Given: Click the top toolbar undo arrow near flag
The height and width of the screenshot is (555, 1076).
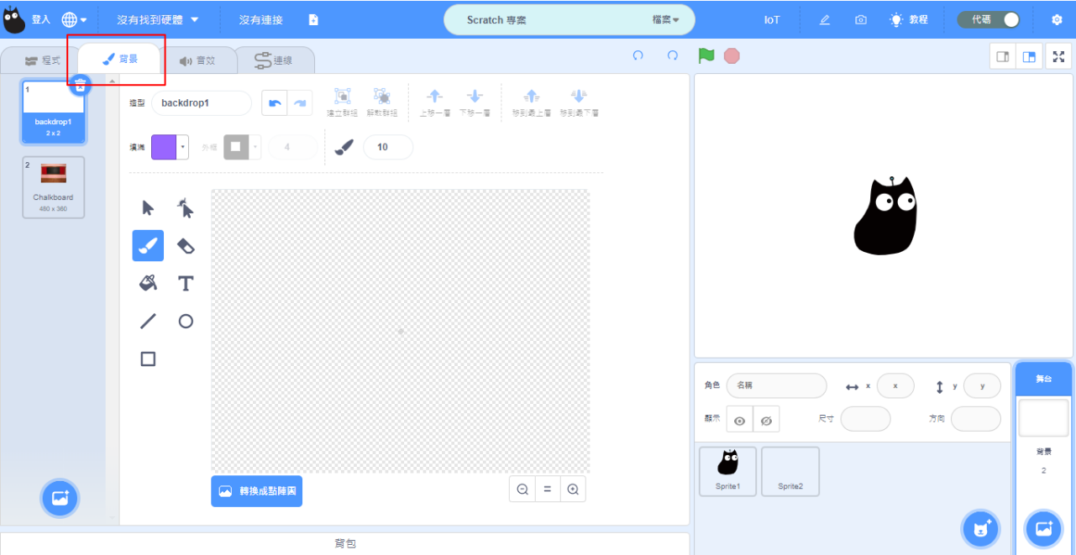Looking at the screenshot, I should (x=638, y=55).
